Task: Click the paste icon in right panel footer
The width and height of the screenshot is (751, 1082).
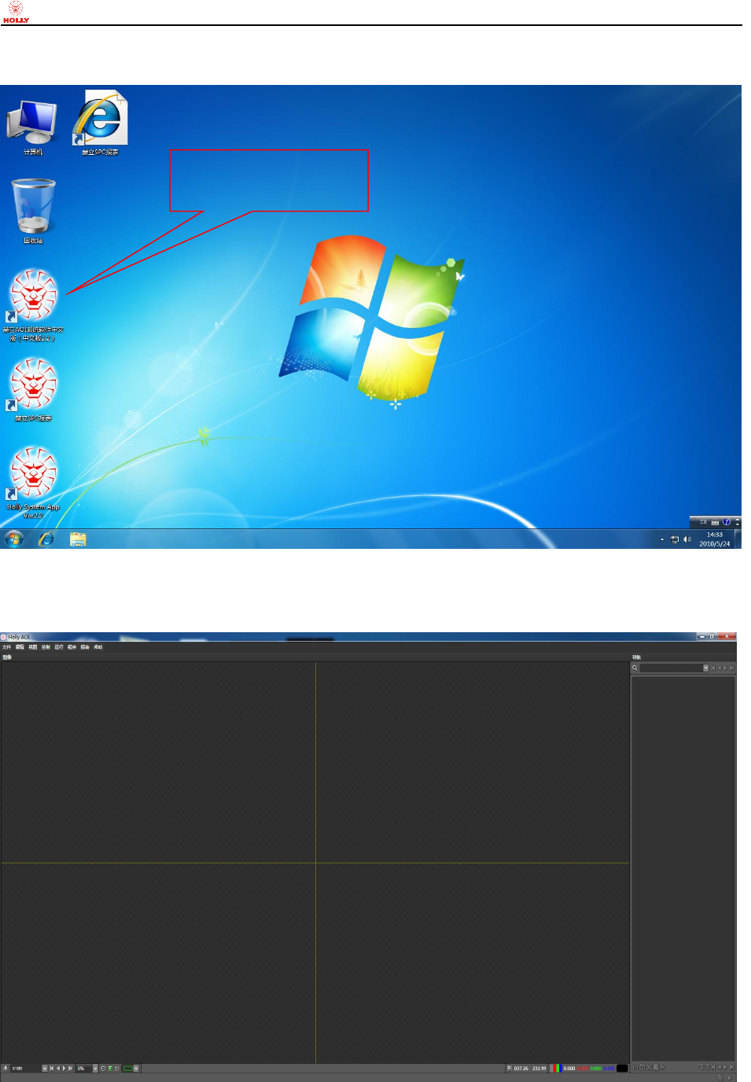Action: pos(656,1067)
